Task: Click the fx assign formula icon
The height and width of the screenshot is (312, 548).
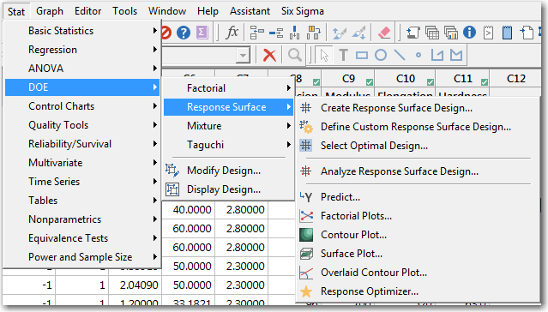Action: click(x=232, y=33)
